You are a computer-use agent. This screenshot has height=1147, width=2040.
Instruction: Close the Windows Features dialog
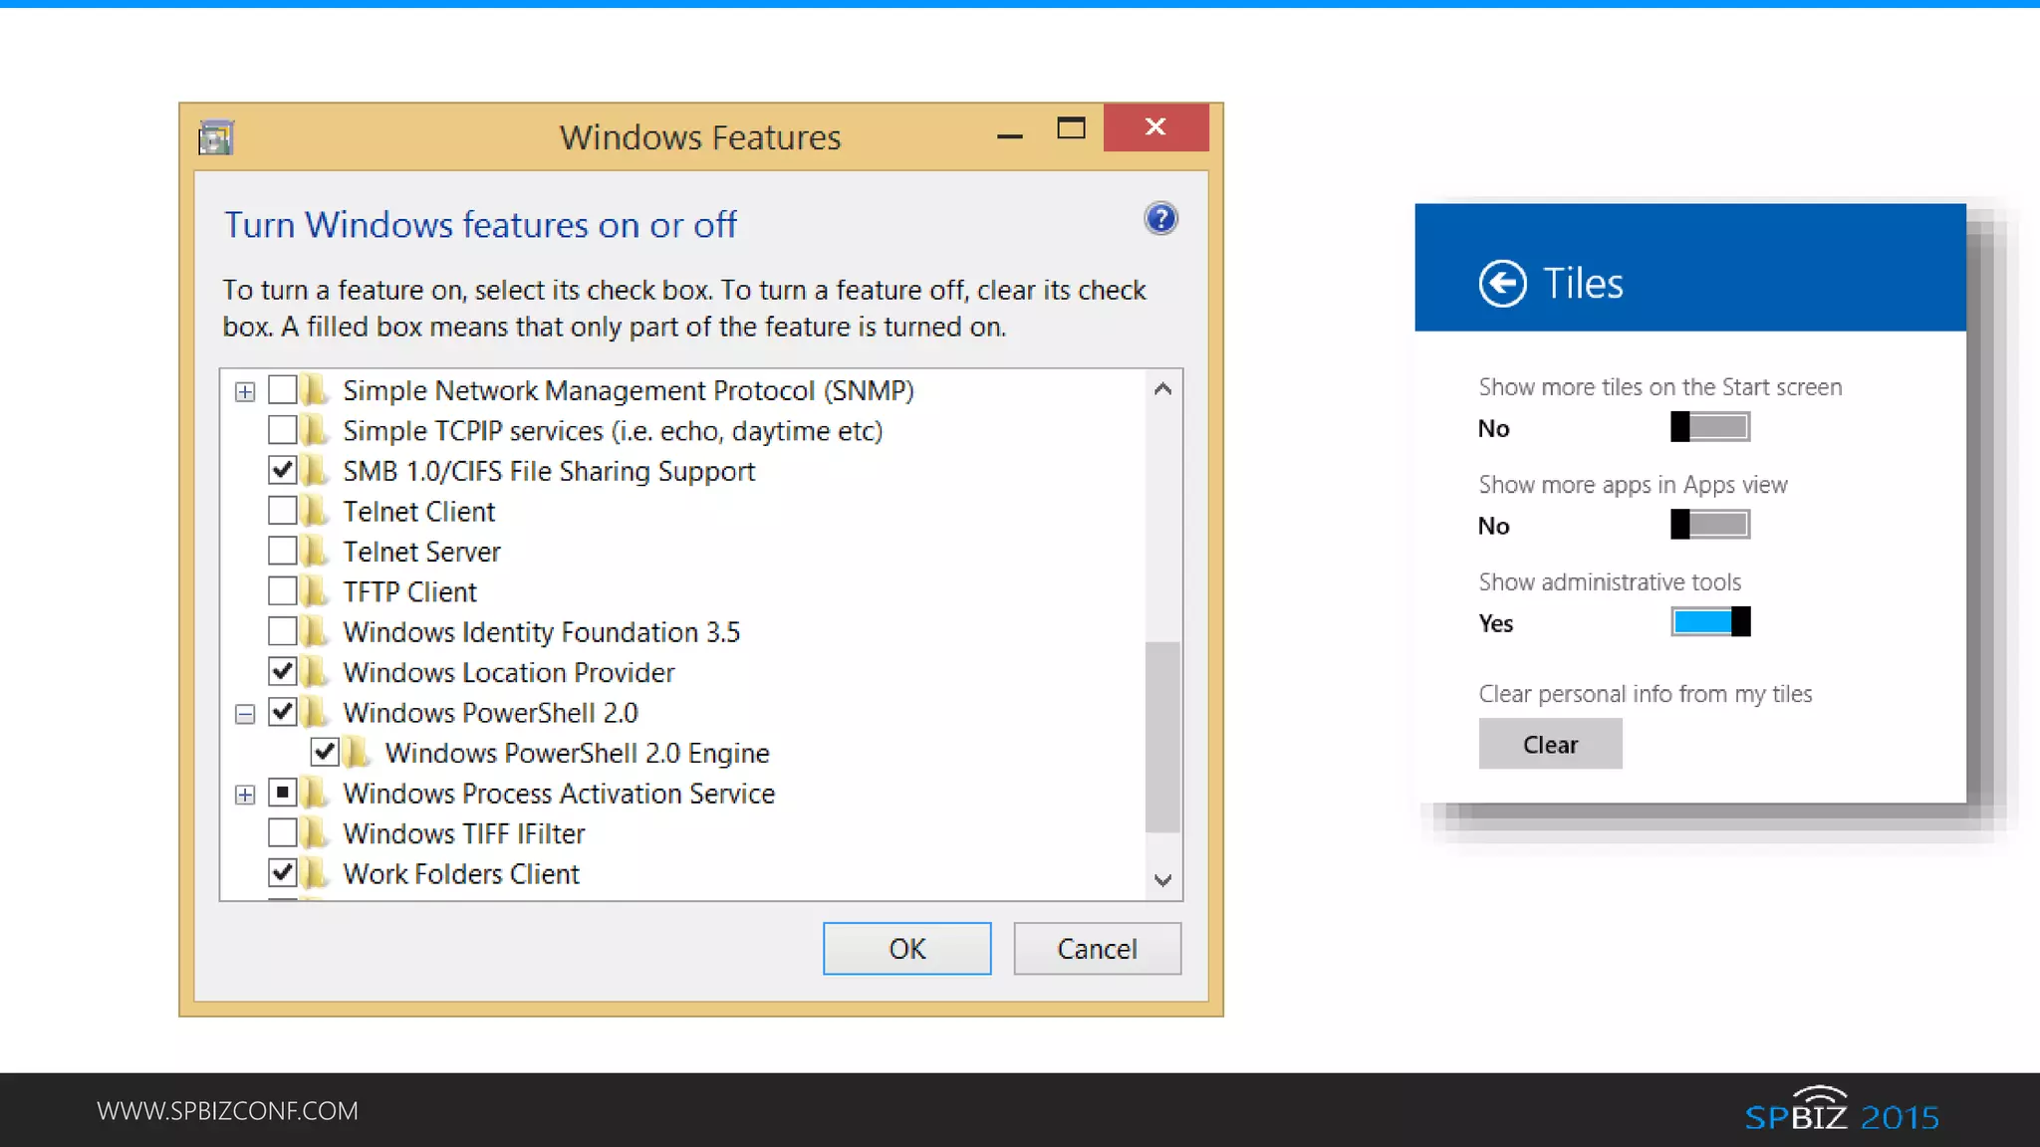(x=1155, y=127)
